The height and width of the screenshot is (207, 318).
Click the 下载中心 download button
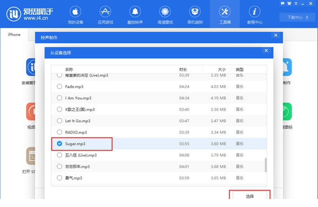tap(298, 17)
